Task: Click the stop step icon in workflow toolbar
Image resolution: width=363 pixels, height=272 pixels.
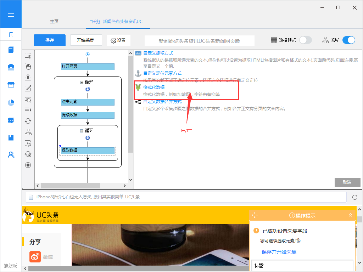Action: 28,165
